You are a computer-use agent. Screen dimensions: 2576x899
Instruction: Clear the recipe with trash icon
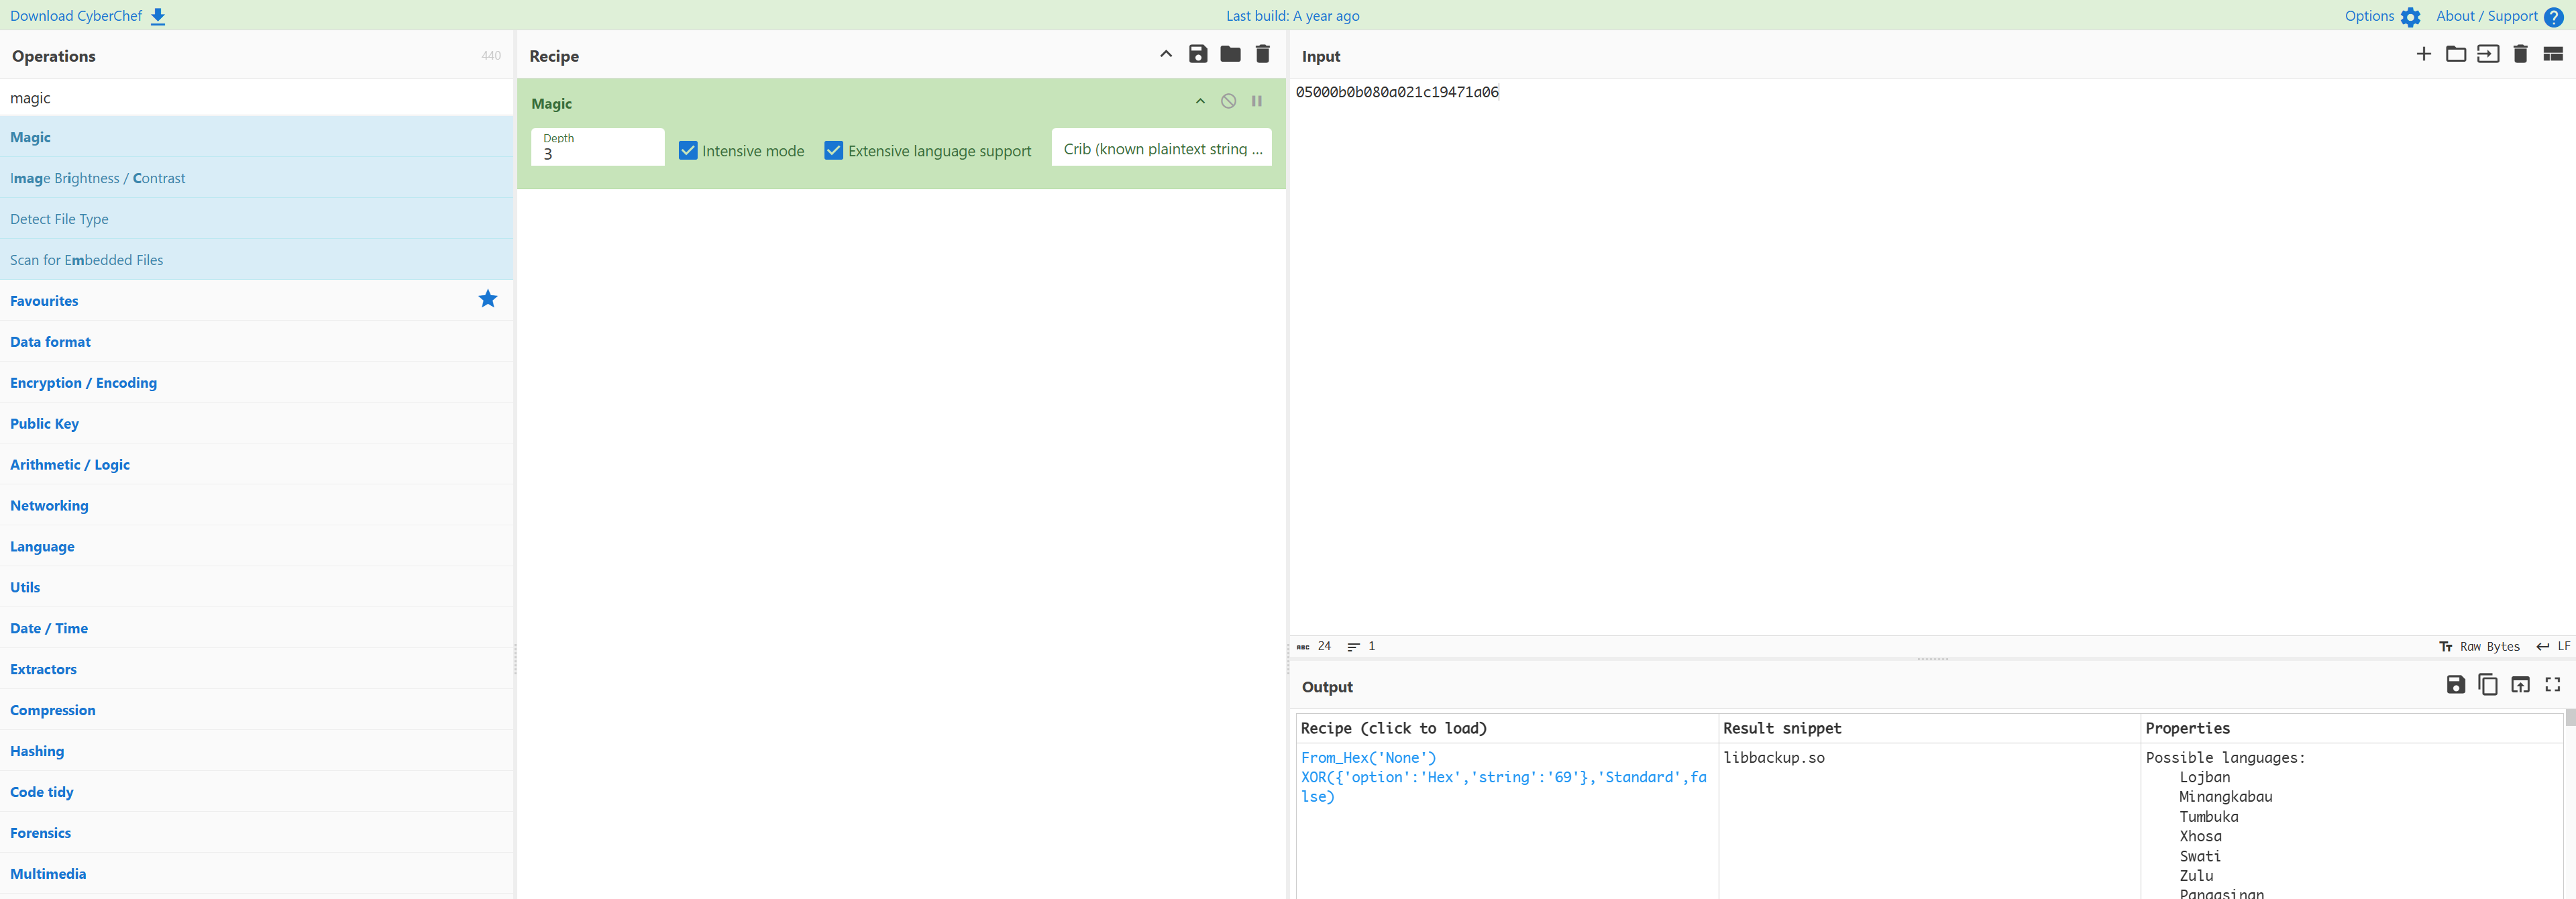(x=1262, y=54)
